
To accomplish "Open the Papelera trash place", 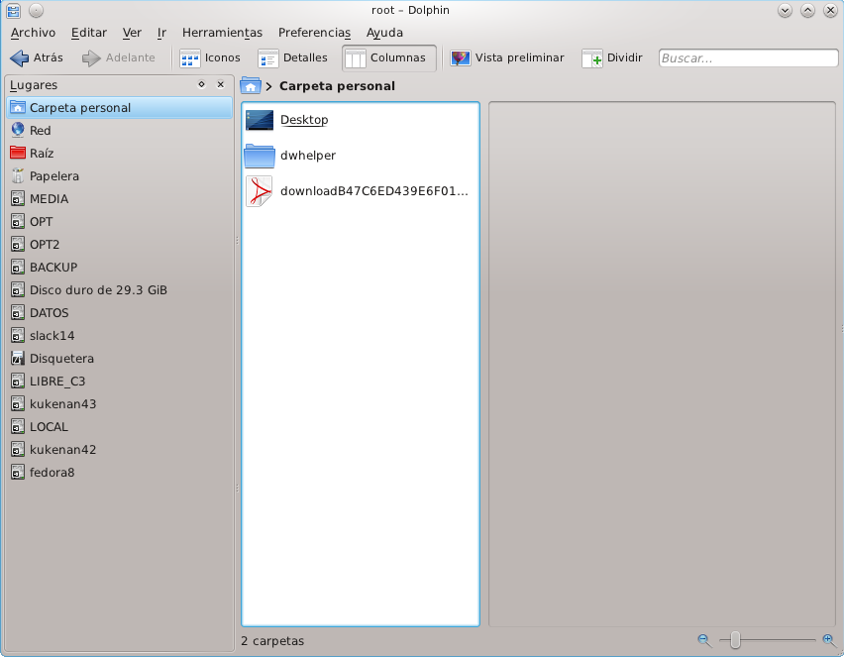I will click(x=18, y=176).
